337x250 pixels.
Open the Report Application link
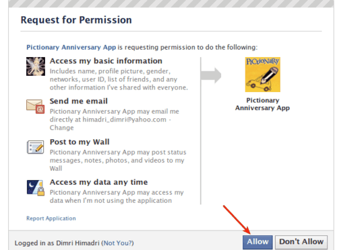click(51, 218)
